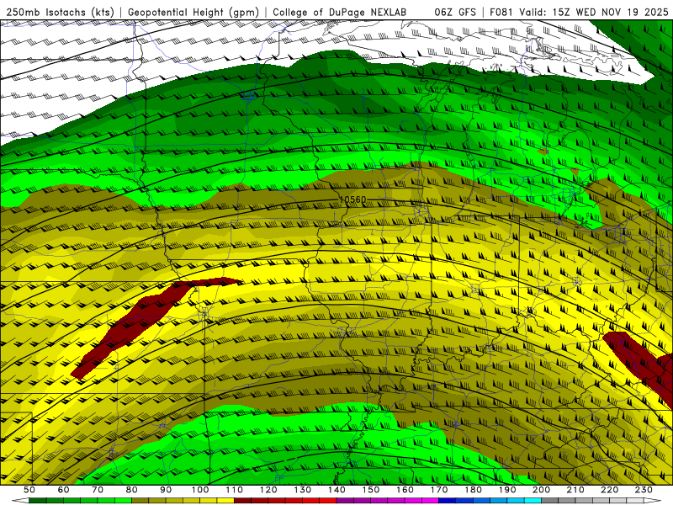Image resolution: width=673 pixels, height=505 pixels.
Task: Click the '70' value on the color scale
Action: 98,490
